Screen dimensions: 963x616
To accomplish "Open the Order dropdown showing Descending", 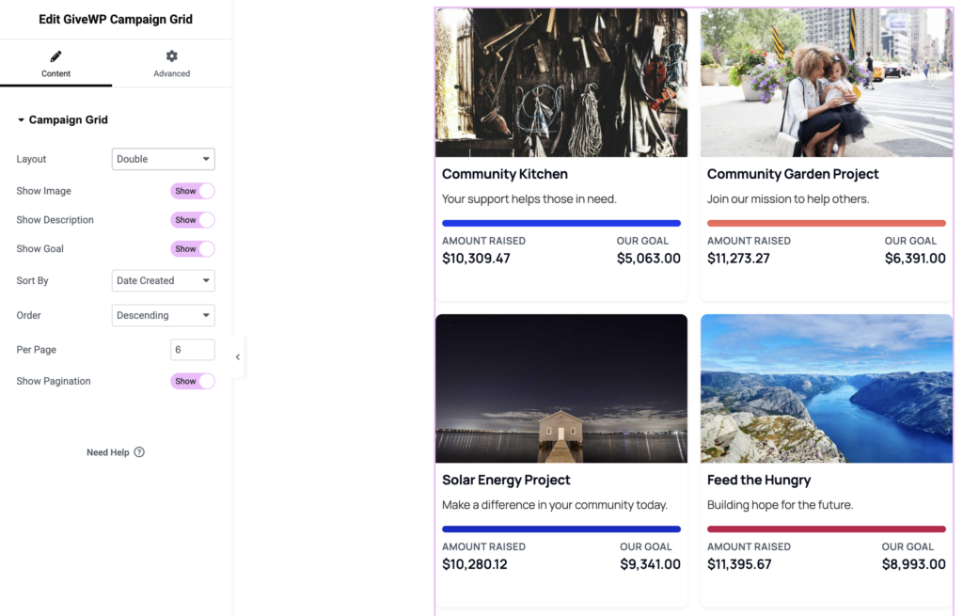I will click(163, 315).
